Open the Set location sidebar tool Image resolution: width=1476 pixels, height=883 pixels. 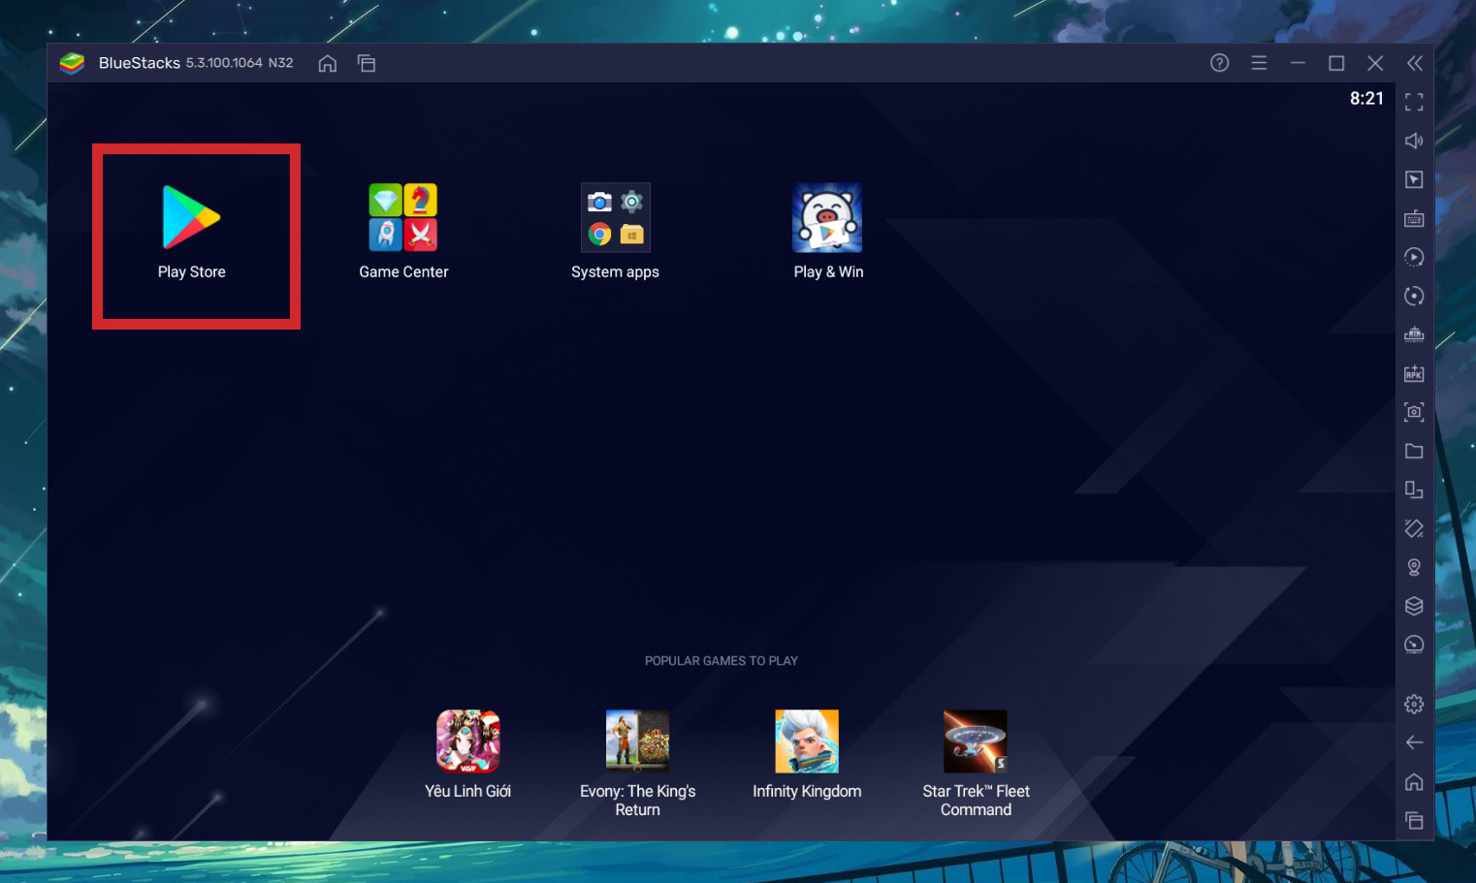coord(1414,568)
